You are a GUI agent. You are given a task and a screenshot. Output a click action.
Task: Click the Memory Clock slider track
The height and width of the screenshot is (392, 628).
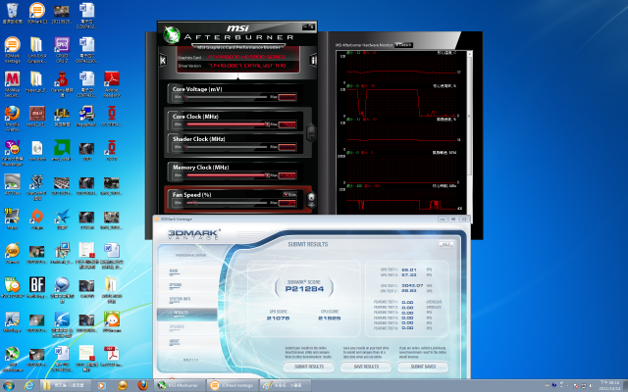tap(227, 175)
